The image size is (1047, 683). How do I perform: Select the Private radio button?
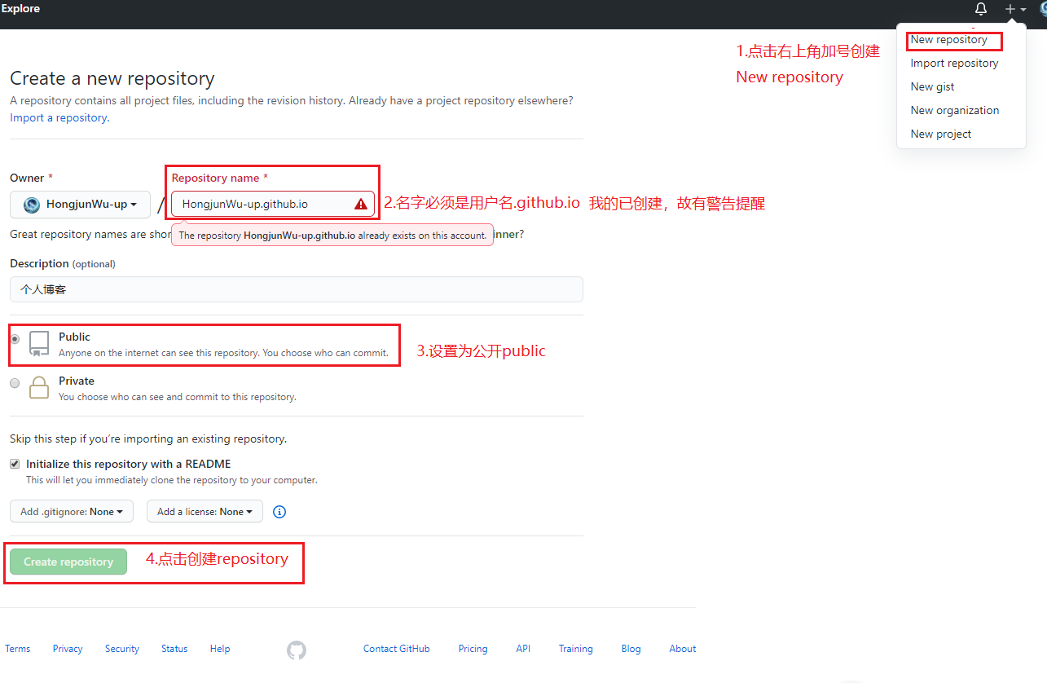click(x=15, y=383)
